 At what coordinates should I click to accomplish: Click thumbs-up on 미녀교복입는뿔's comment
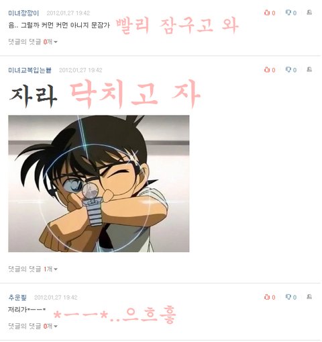[270, 70]
